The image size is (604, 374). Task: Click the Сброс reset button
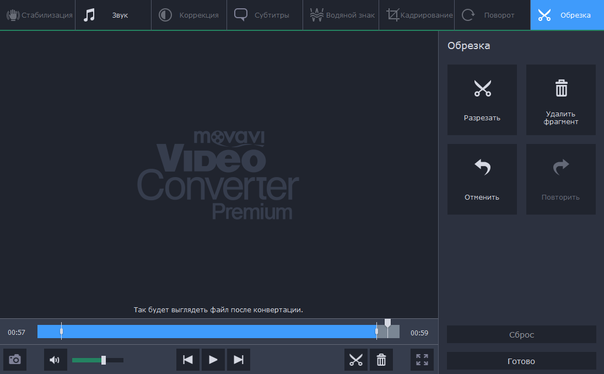coord(521,334)
